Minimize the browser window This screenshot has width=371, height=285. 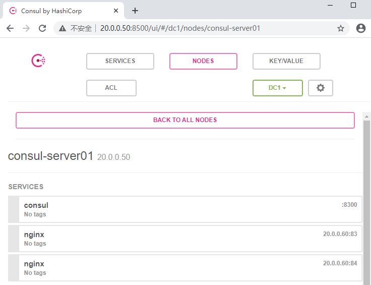330,5
